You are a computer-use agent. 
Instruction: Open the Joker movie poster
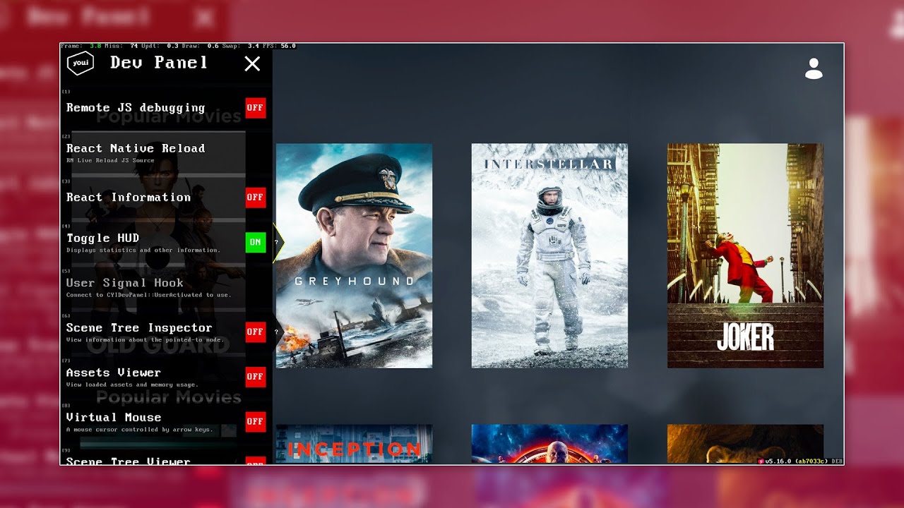[x=745, y=255]
